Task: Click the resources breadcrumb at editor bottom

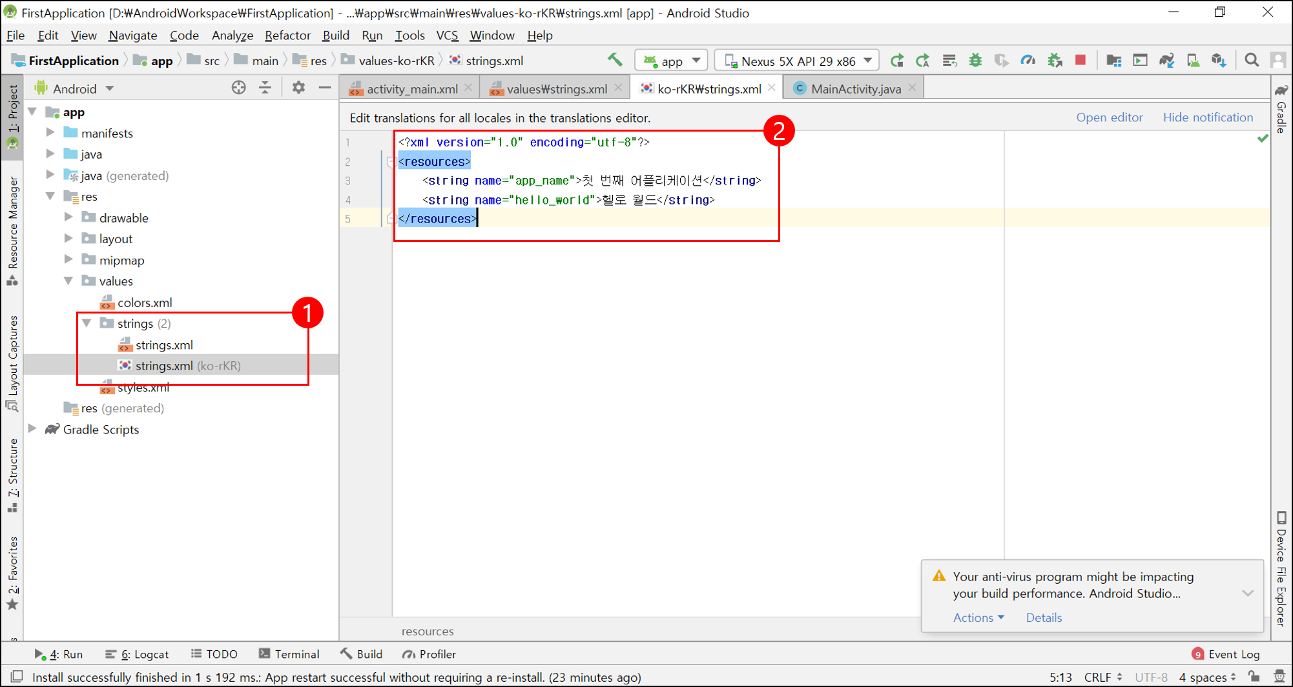Action: [428, 631]
